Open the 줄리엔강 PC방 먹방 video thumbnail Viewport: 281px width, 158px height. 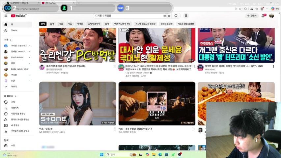(x=77, y=45)
